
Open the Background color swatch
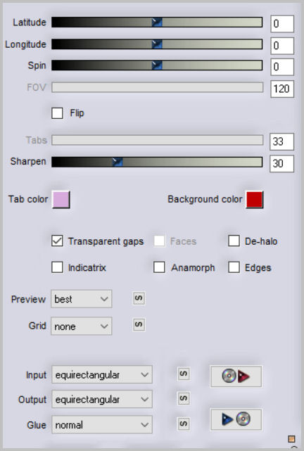coord(254,199)
